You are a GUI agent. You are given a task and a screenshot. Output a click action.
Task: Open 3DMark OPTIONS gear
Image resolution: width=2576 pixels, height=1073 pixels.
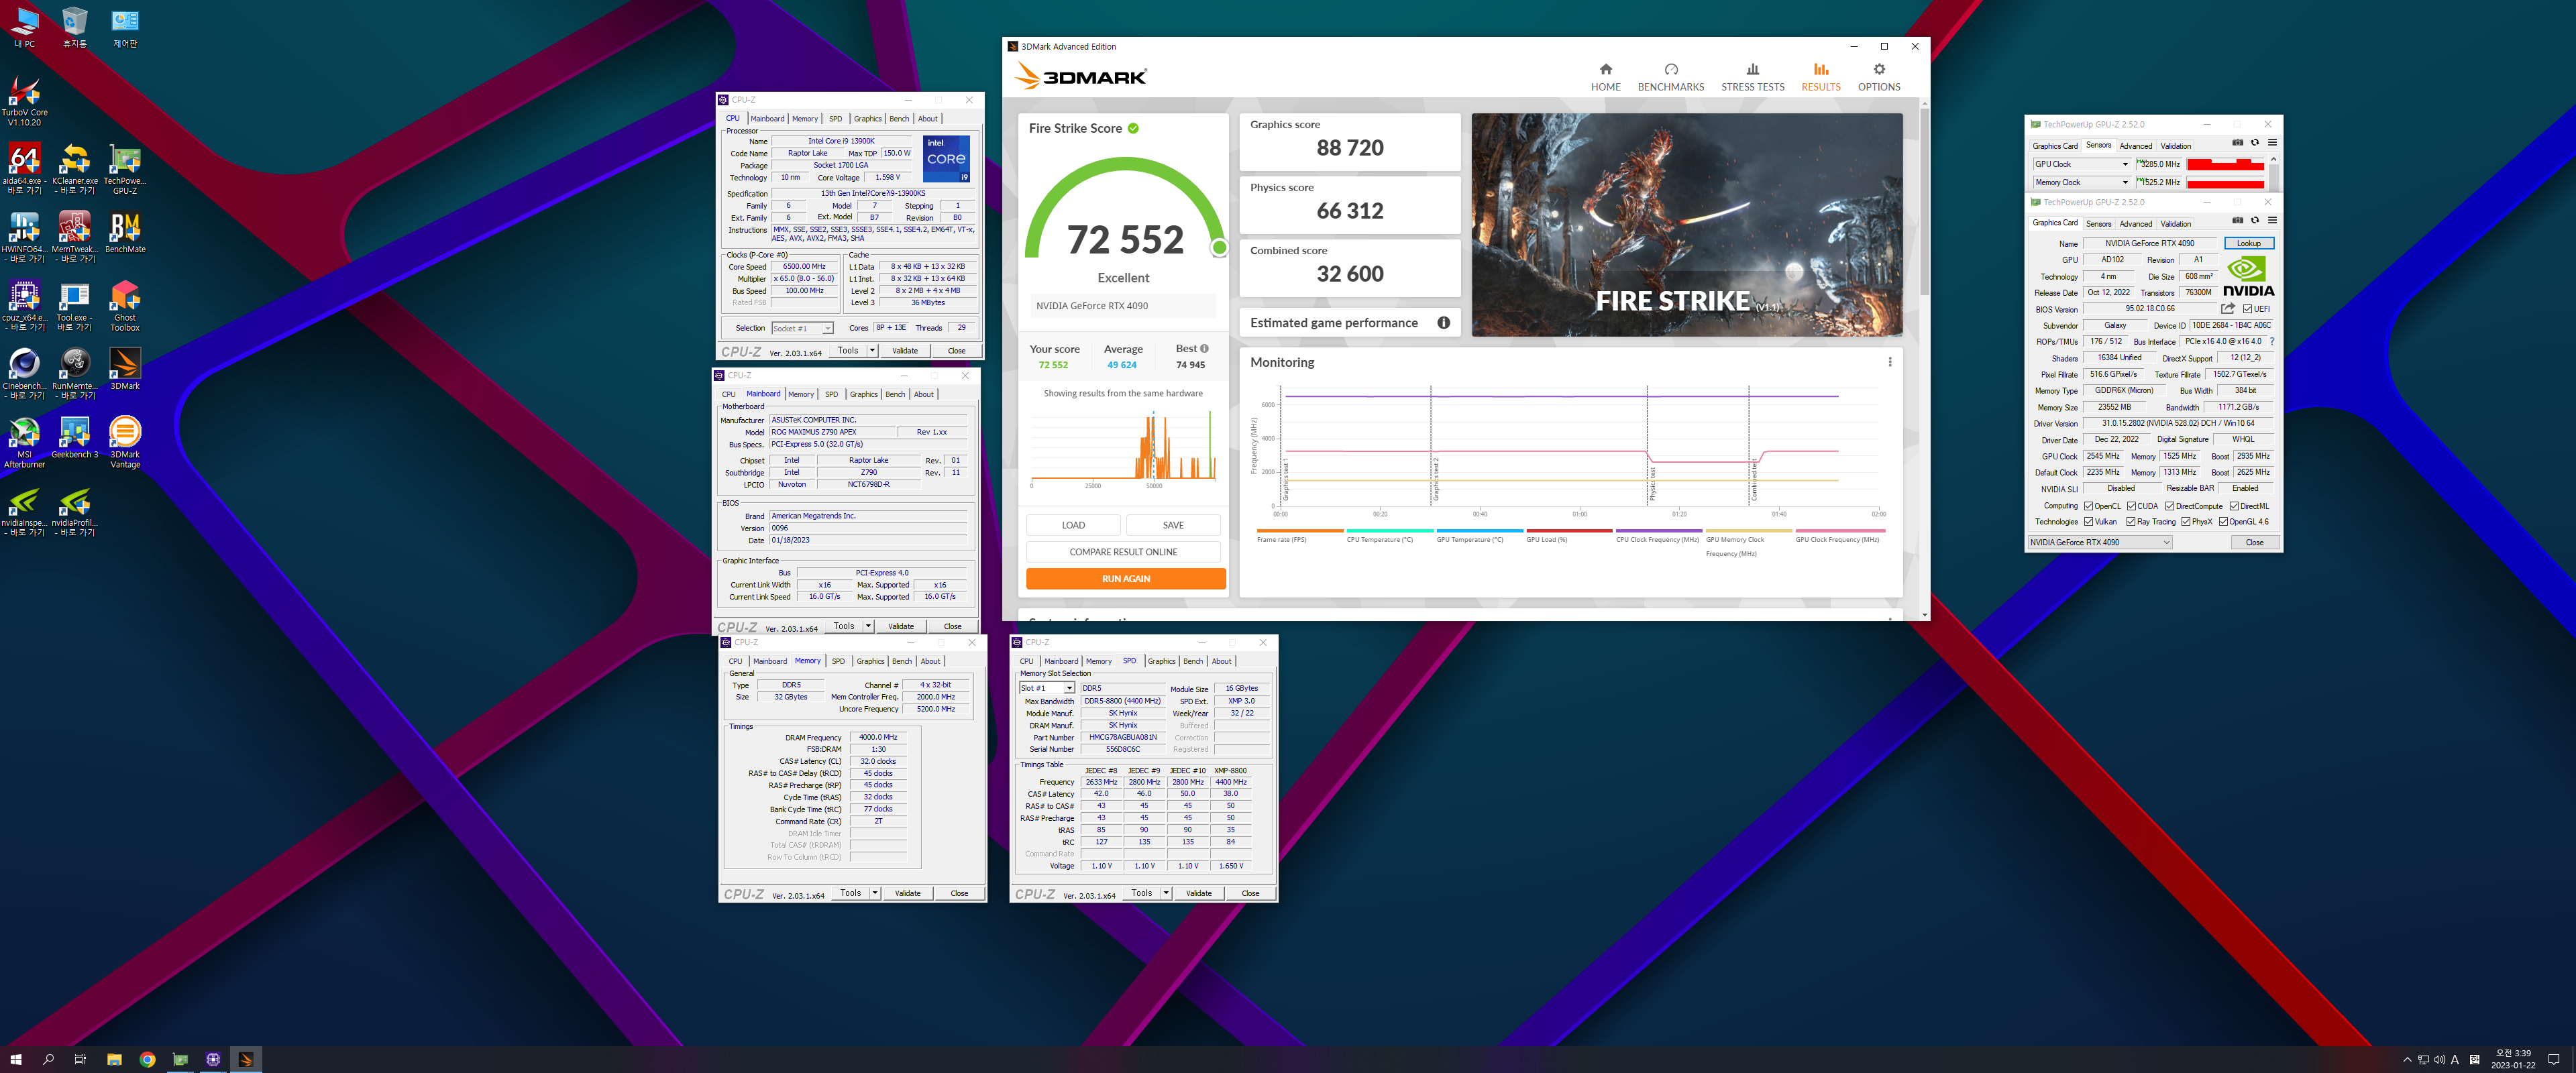click(1878, 77)
